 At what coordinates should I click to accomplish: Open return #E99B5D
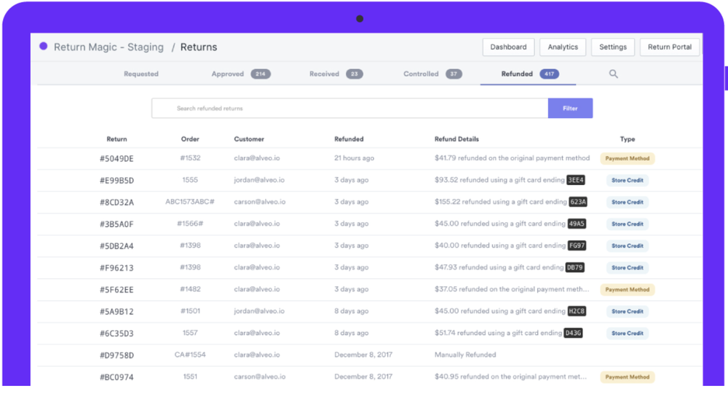[x=116, y=181]
